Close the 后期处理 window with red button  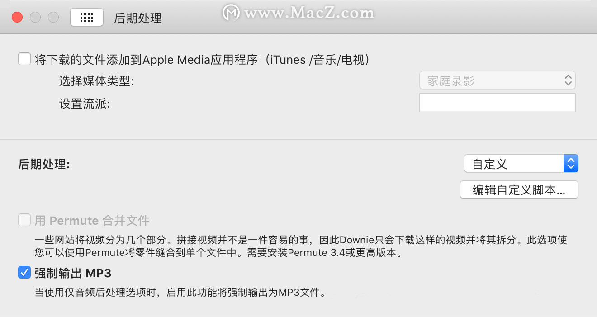(x=17, y=18)
